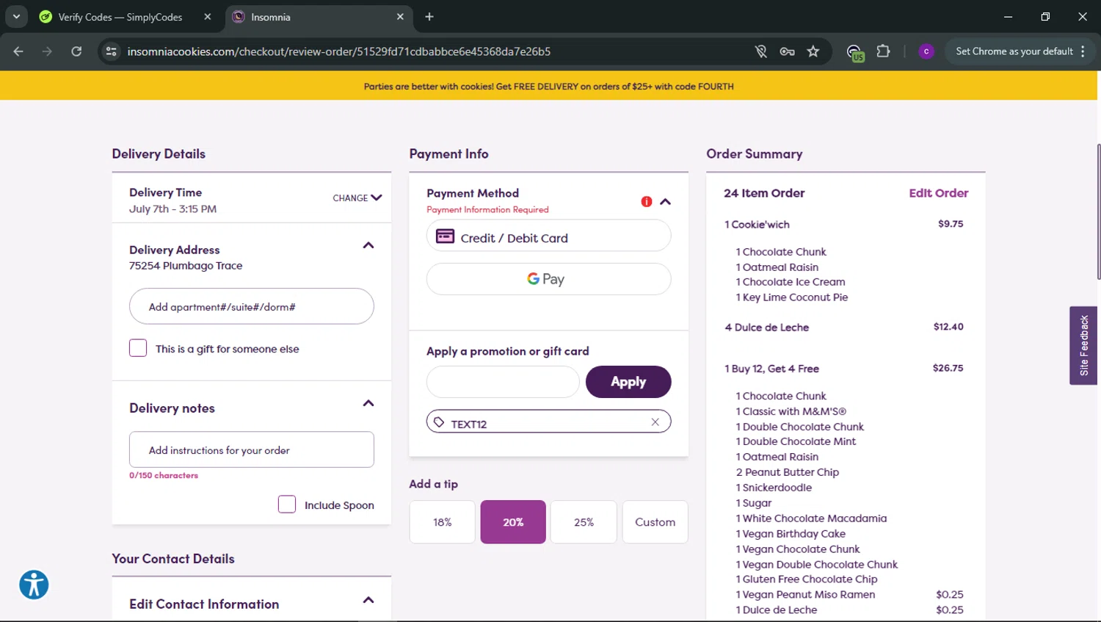Image resolution: width=1101 pixels, height=622 pixels.
Task: Click the promotion or gift card input
Action: point(503,382)
